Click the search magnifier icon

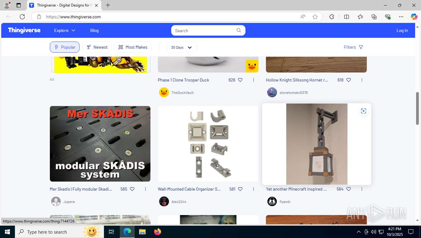[x=239, y=30]
